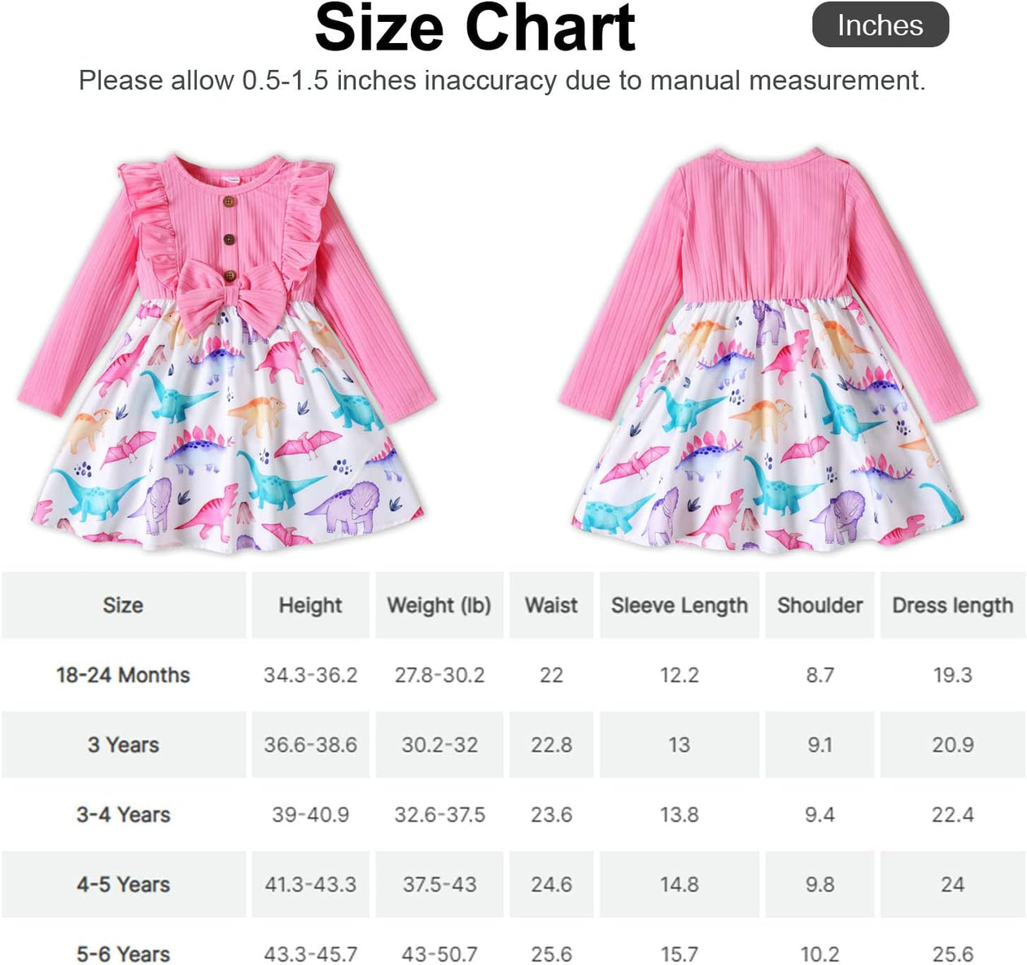Click dress length value 20.9

953,744
